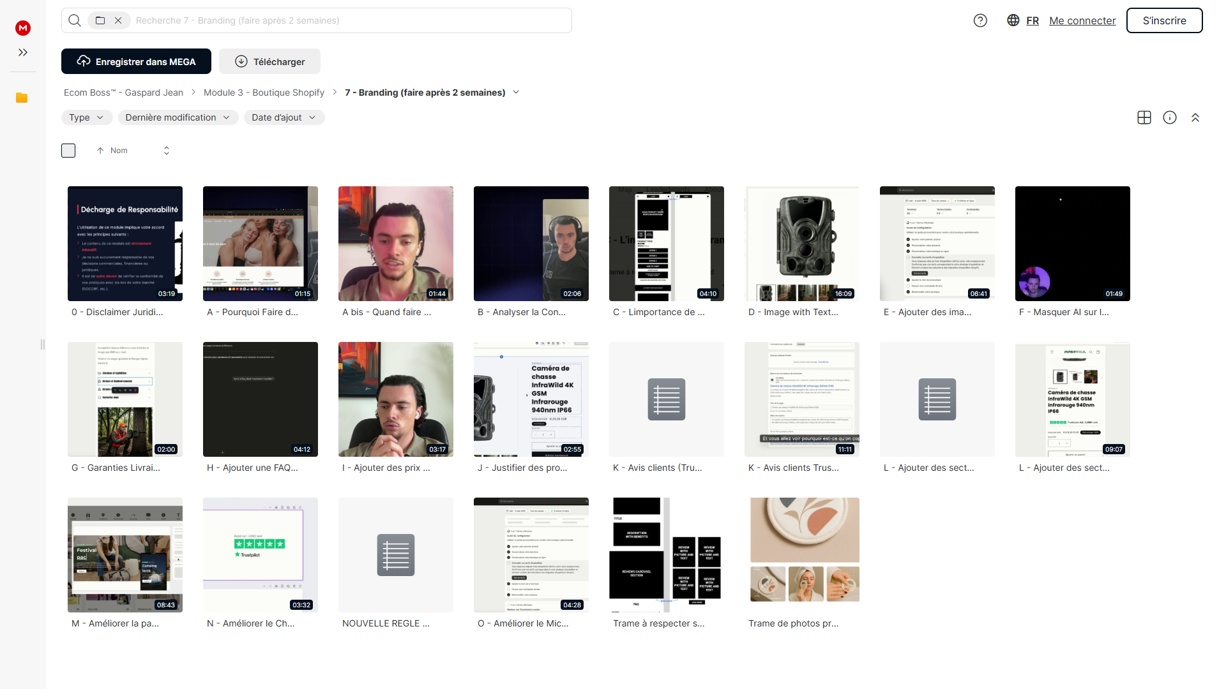1226x689 pixels.
Task: Open the yellow cloud drive folder icon
Action: pos(22,98)
